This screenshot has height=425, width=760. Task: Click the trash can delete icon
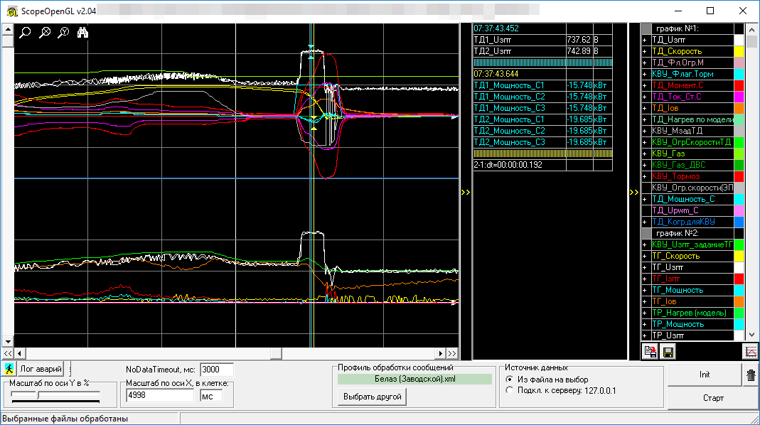pyautogui.click(x=751, y=375)
